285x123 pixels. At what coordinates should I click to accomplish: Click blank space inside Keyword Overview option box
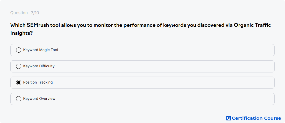pyautogui.click(x=163, y=99)
